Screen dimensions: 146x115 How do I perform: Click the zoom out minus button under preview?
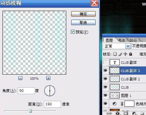pos(20,78)
